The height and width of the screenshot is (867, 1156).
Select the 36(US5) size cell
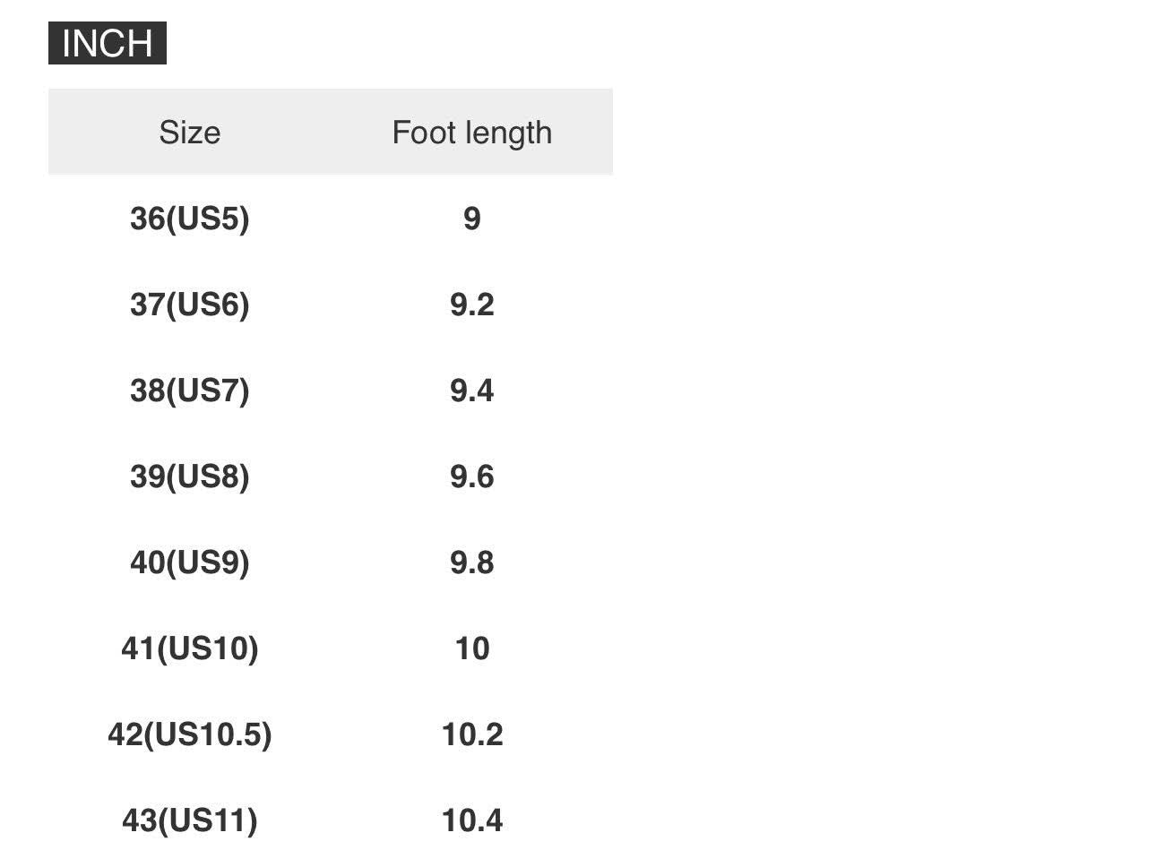[189, 219]
